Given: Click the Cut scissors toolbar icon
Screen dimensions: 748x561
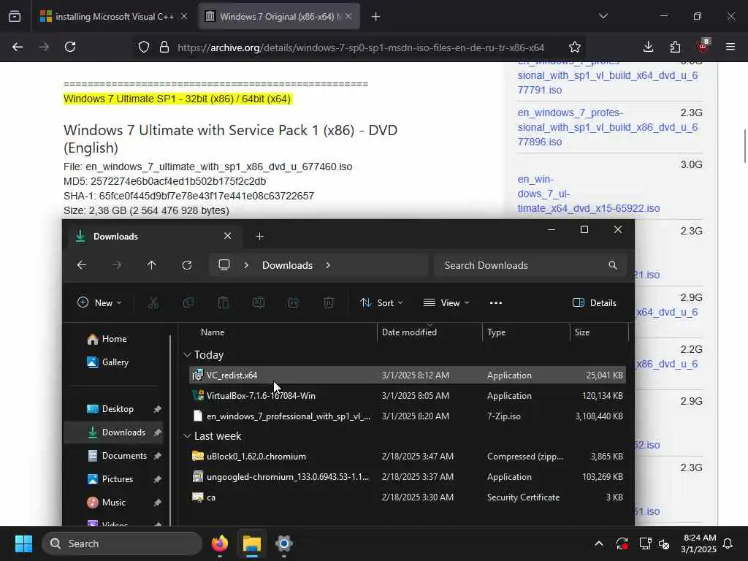Looking at the screenshot, I should click(x=153, y=303).
